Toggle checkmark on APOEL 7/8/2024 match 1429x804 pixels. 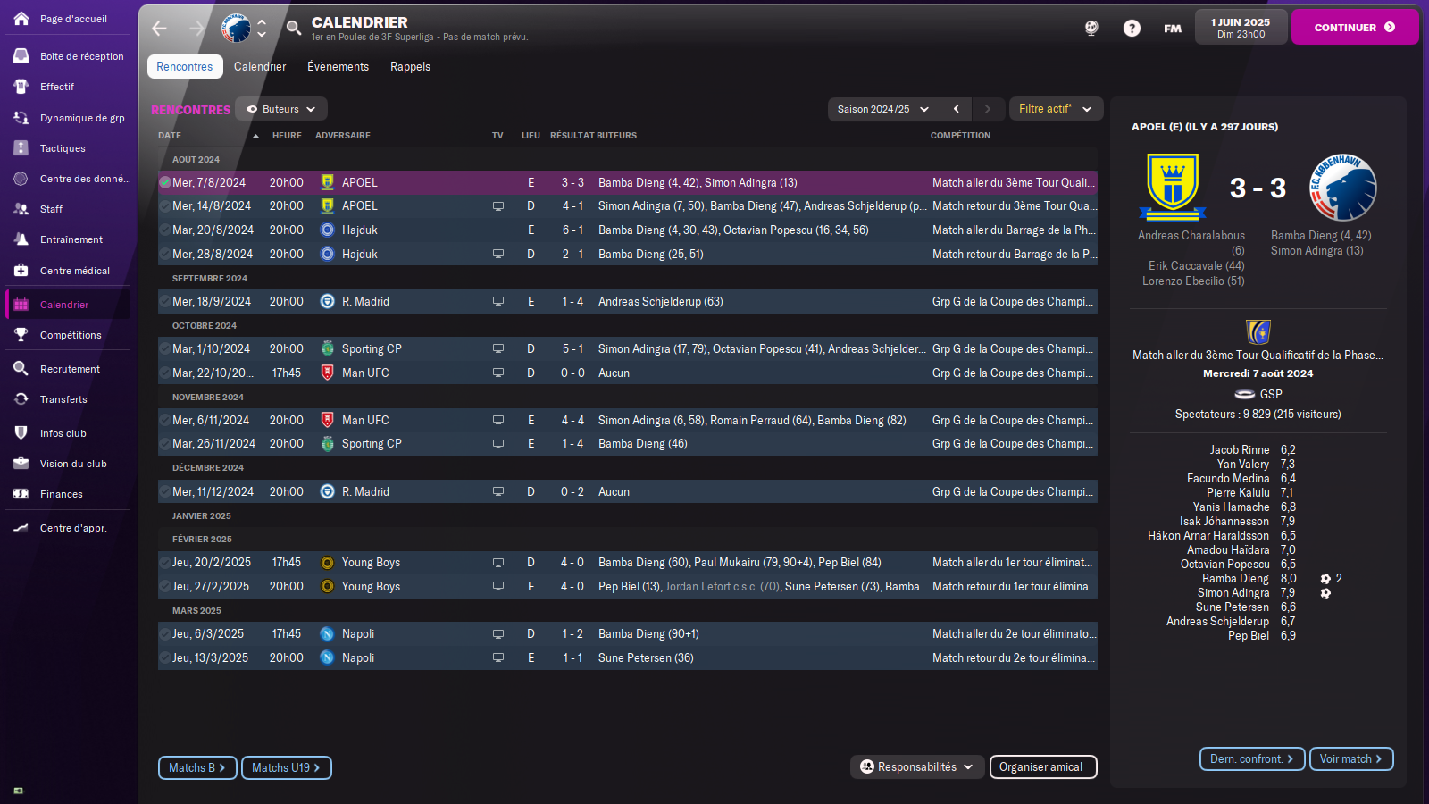(165, 182)
